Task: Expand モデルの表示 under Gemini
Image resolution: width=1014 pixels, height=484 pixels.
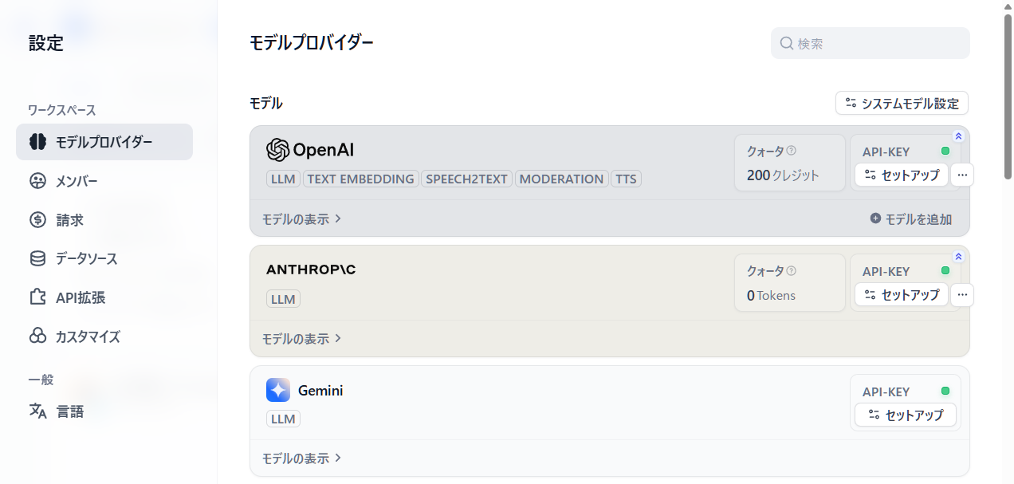Action: coord(301,458)
